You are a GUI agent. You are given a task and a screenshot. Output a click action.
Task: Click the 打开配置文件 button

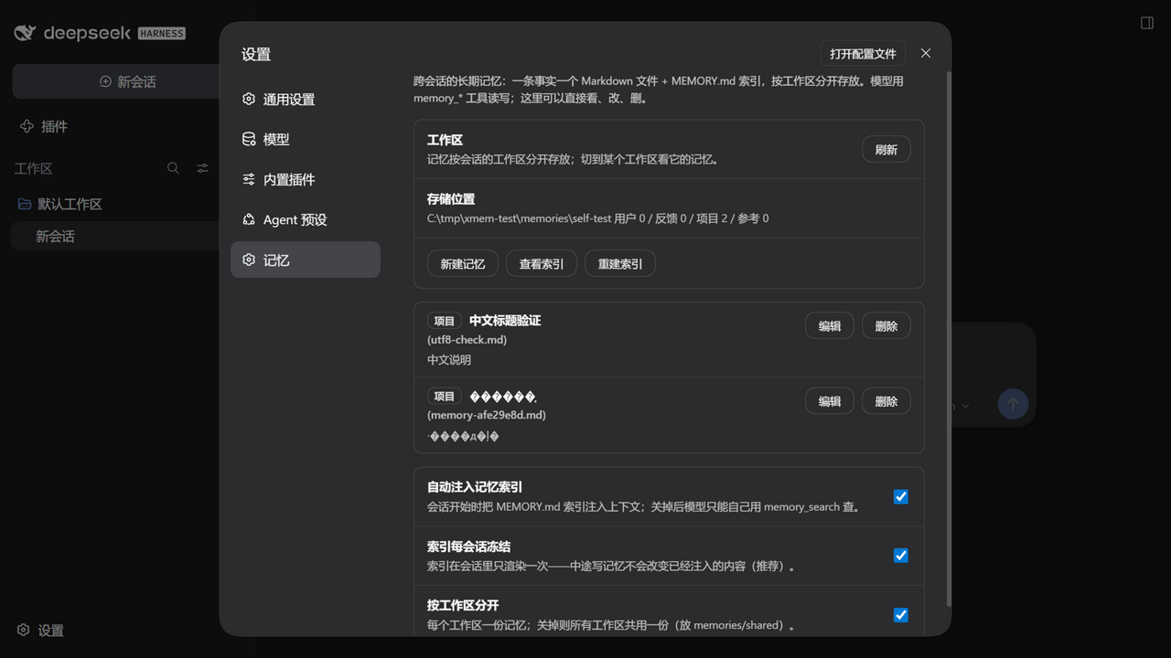(x=863, y=54)
